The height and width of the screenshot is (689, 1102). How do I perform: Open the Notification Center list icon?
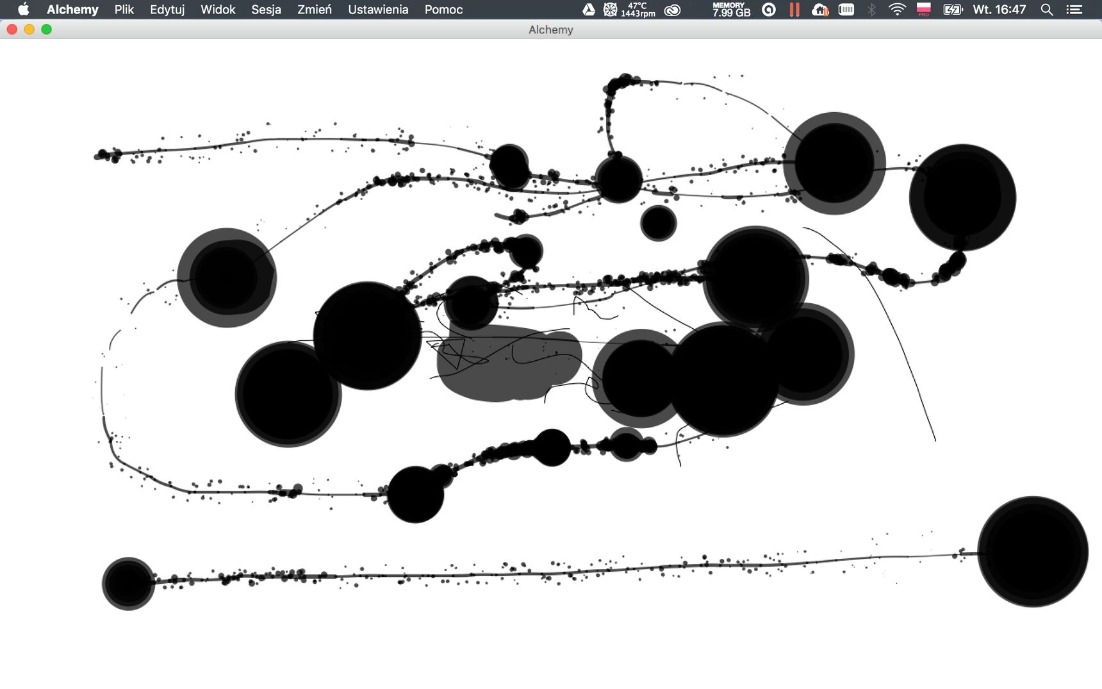[1074, 9]
